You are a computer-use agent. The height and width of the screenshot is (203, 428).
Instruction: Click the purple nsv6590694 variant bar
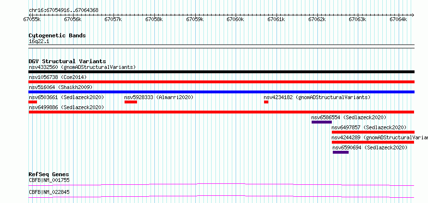tap(340, 152)
